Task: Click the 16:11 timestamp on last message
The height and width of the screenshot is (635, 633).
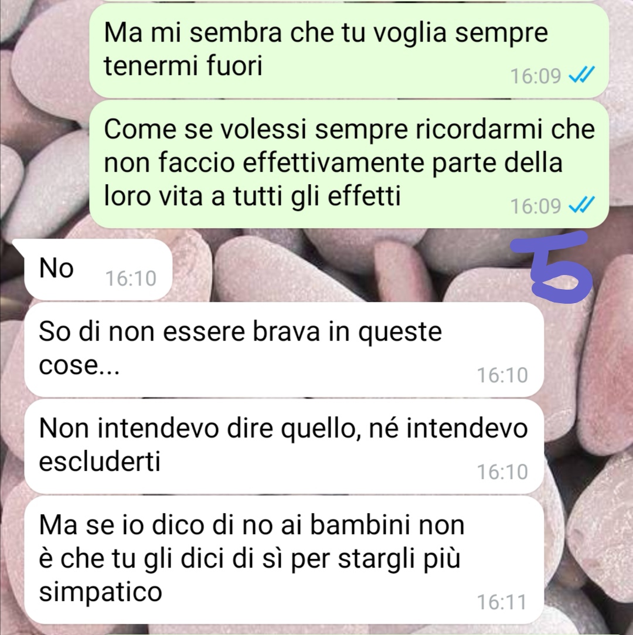Action: tap(502, 602)
